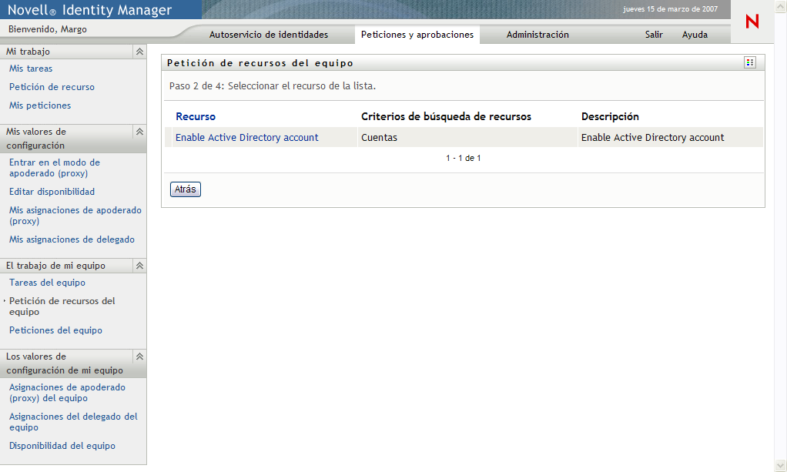Click Salir to log out
The width and height of the screenshot is (787, 472).
point(654,35)
